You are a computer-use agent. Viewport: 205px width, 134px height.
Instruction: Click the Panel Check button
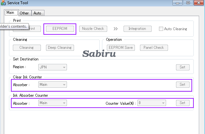coord(154,48)
